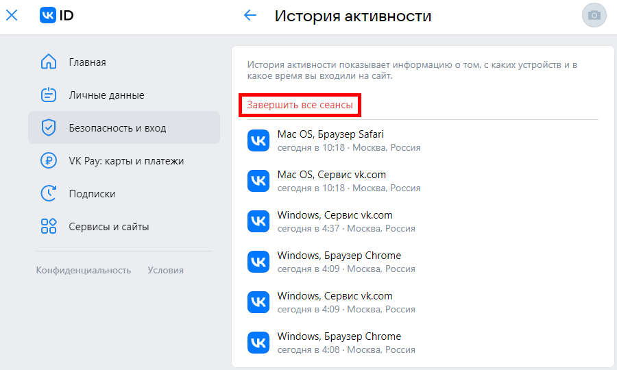Image resolution: width=617 pixels, height=370 pixels.
Task: Go back using the left arrow
Action: coord(250,15)
